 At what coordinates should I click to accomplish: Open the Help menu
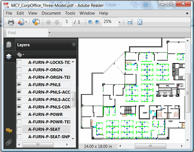pyautogui.click(x=104, y=13)
